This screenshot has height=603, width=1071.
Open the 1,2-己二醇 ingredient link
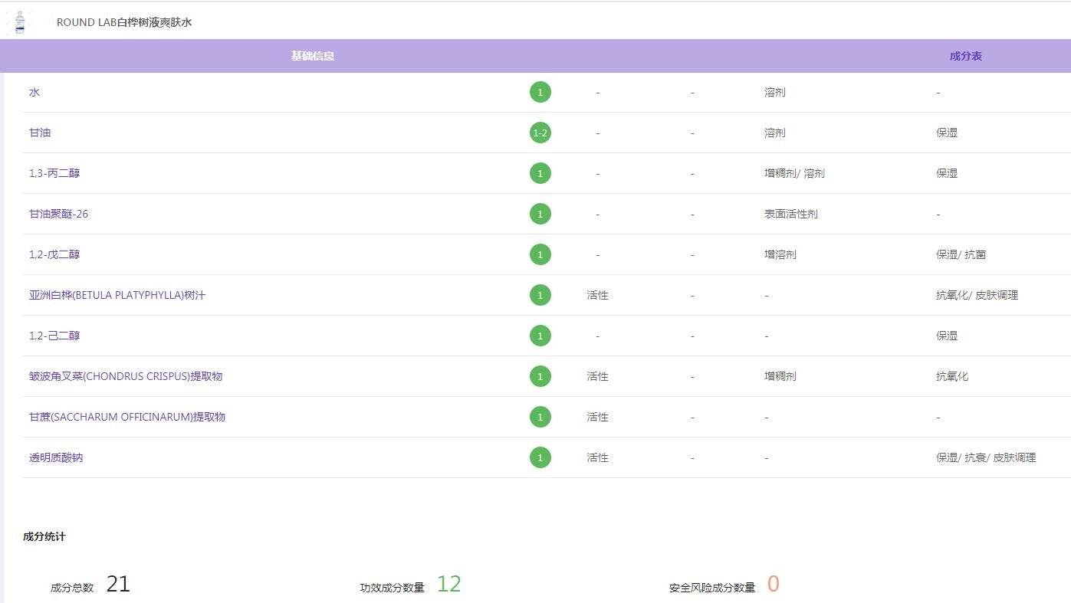pyautogui.click(x=54, y=336)
